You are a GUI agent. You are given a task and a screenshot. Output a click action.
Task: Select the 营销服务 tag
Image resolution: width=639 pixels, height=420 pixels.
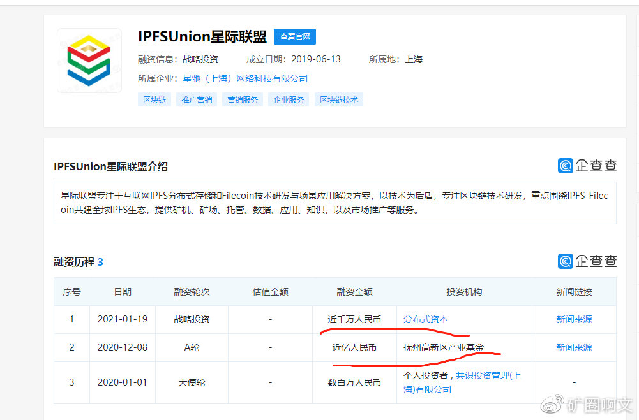(x=243, y=99)
